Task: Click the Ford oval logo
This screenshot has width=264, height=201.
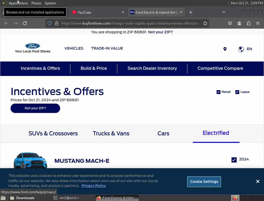Action: [32, 46]
